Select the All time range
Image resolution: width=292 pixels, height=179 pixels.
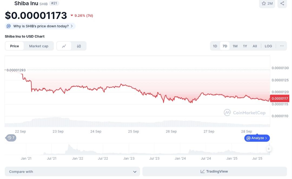point(255,46)
